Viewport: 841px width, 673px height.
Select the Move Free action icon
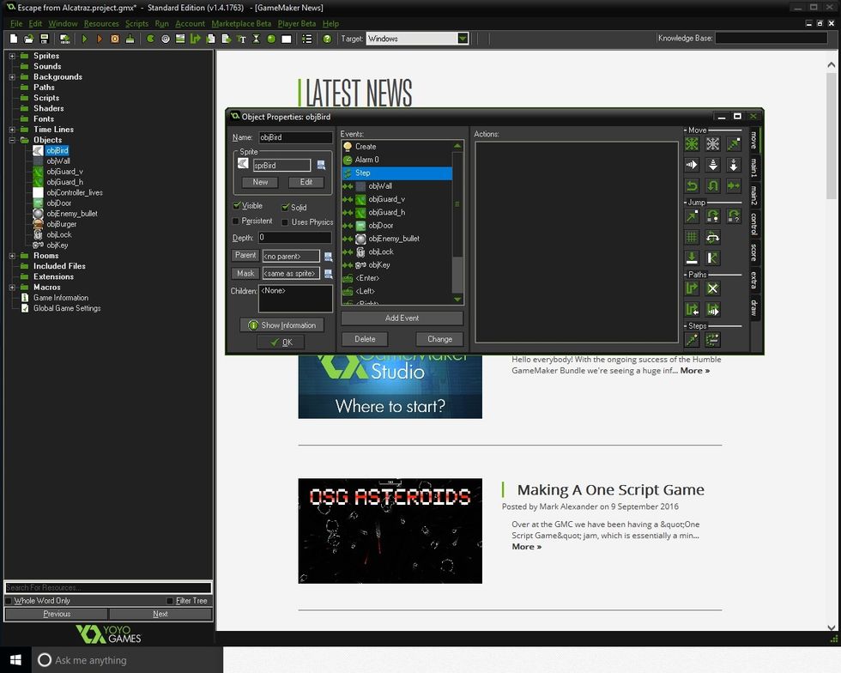point(713,144)
